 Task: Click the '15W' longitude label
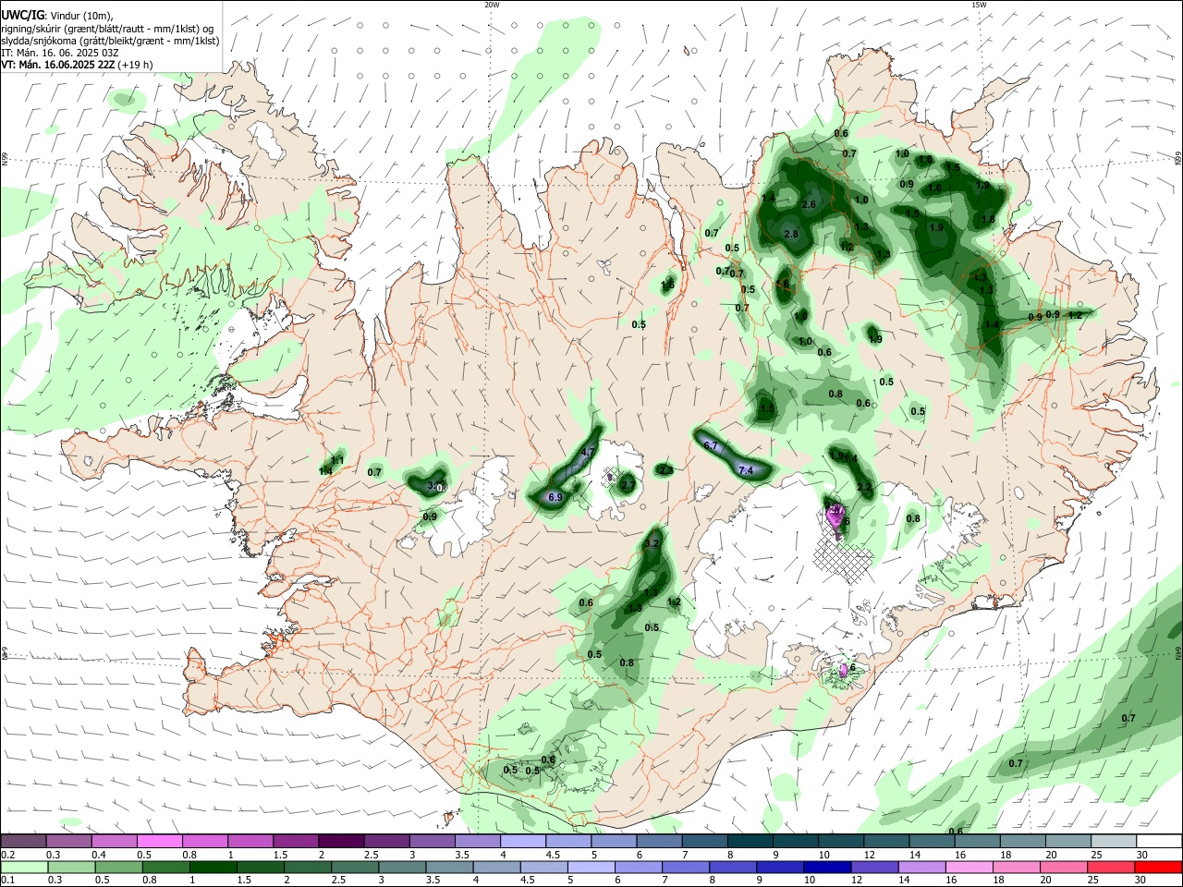tap(979, 5)
